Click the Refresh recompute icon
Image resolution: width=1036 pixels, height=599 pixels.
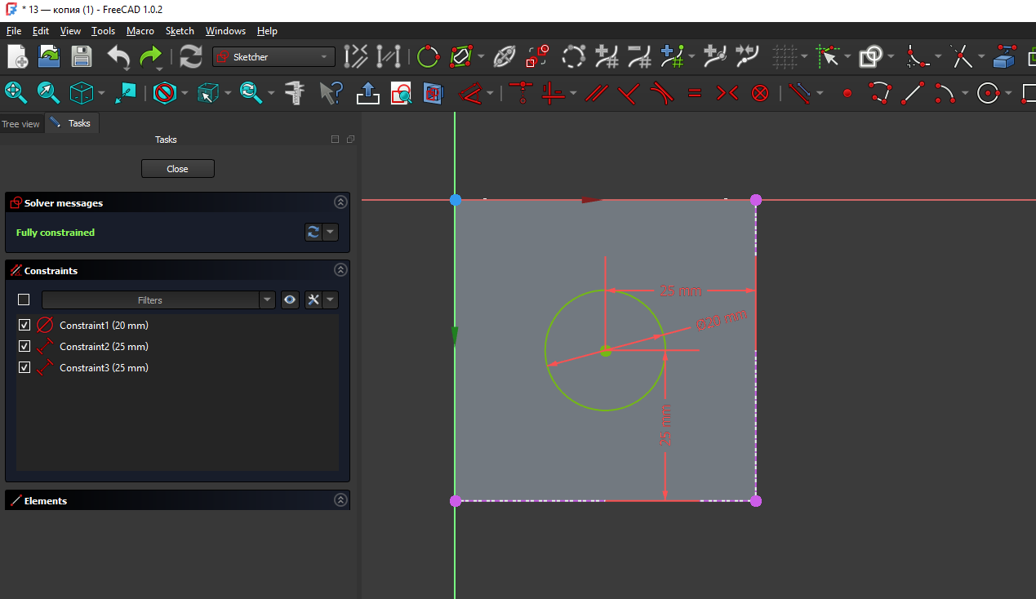coord(191,56)
